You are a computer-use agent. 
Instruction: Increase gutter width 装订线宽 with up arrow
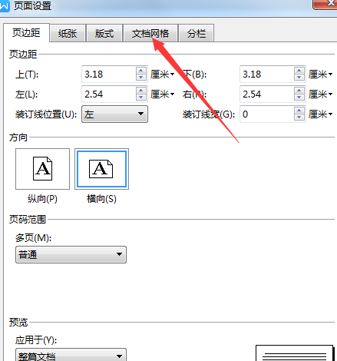pyautogui.click(x=299, y=111)
